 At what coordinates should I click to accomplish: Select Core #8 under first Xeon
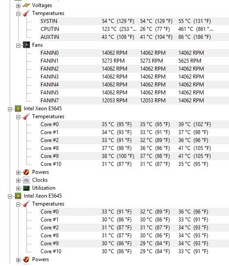pyautogui.click(x=134, y=148)
